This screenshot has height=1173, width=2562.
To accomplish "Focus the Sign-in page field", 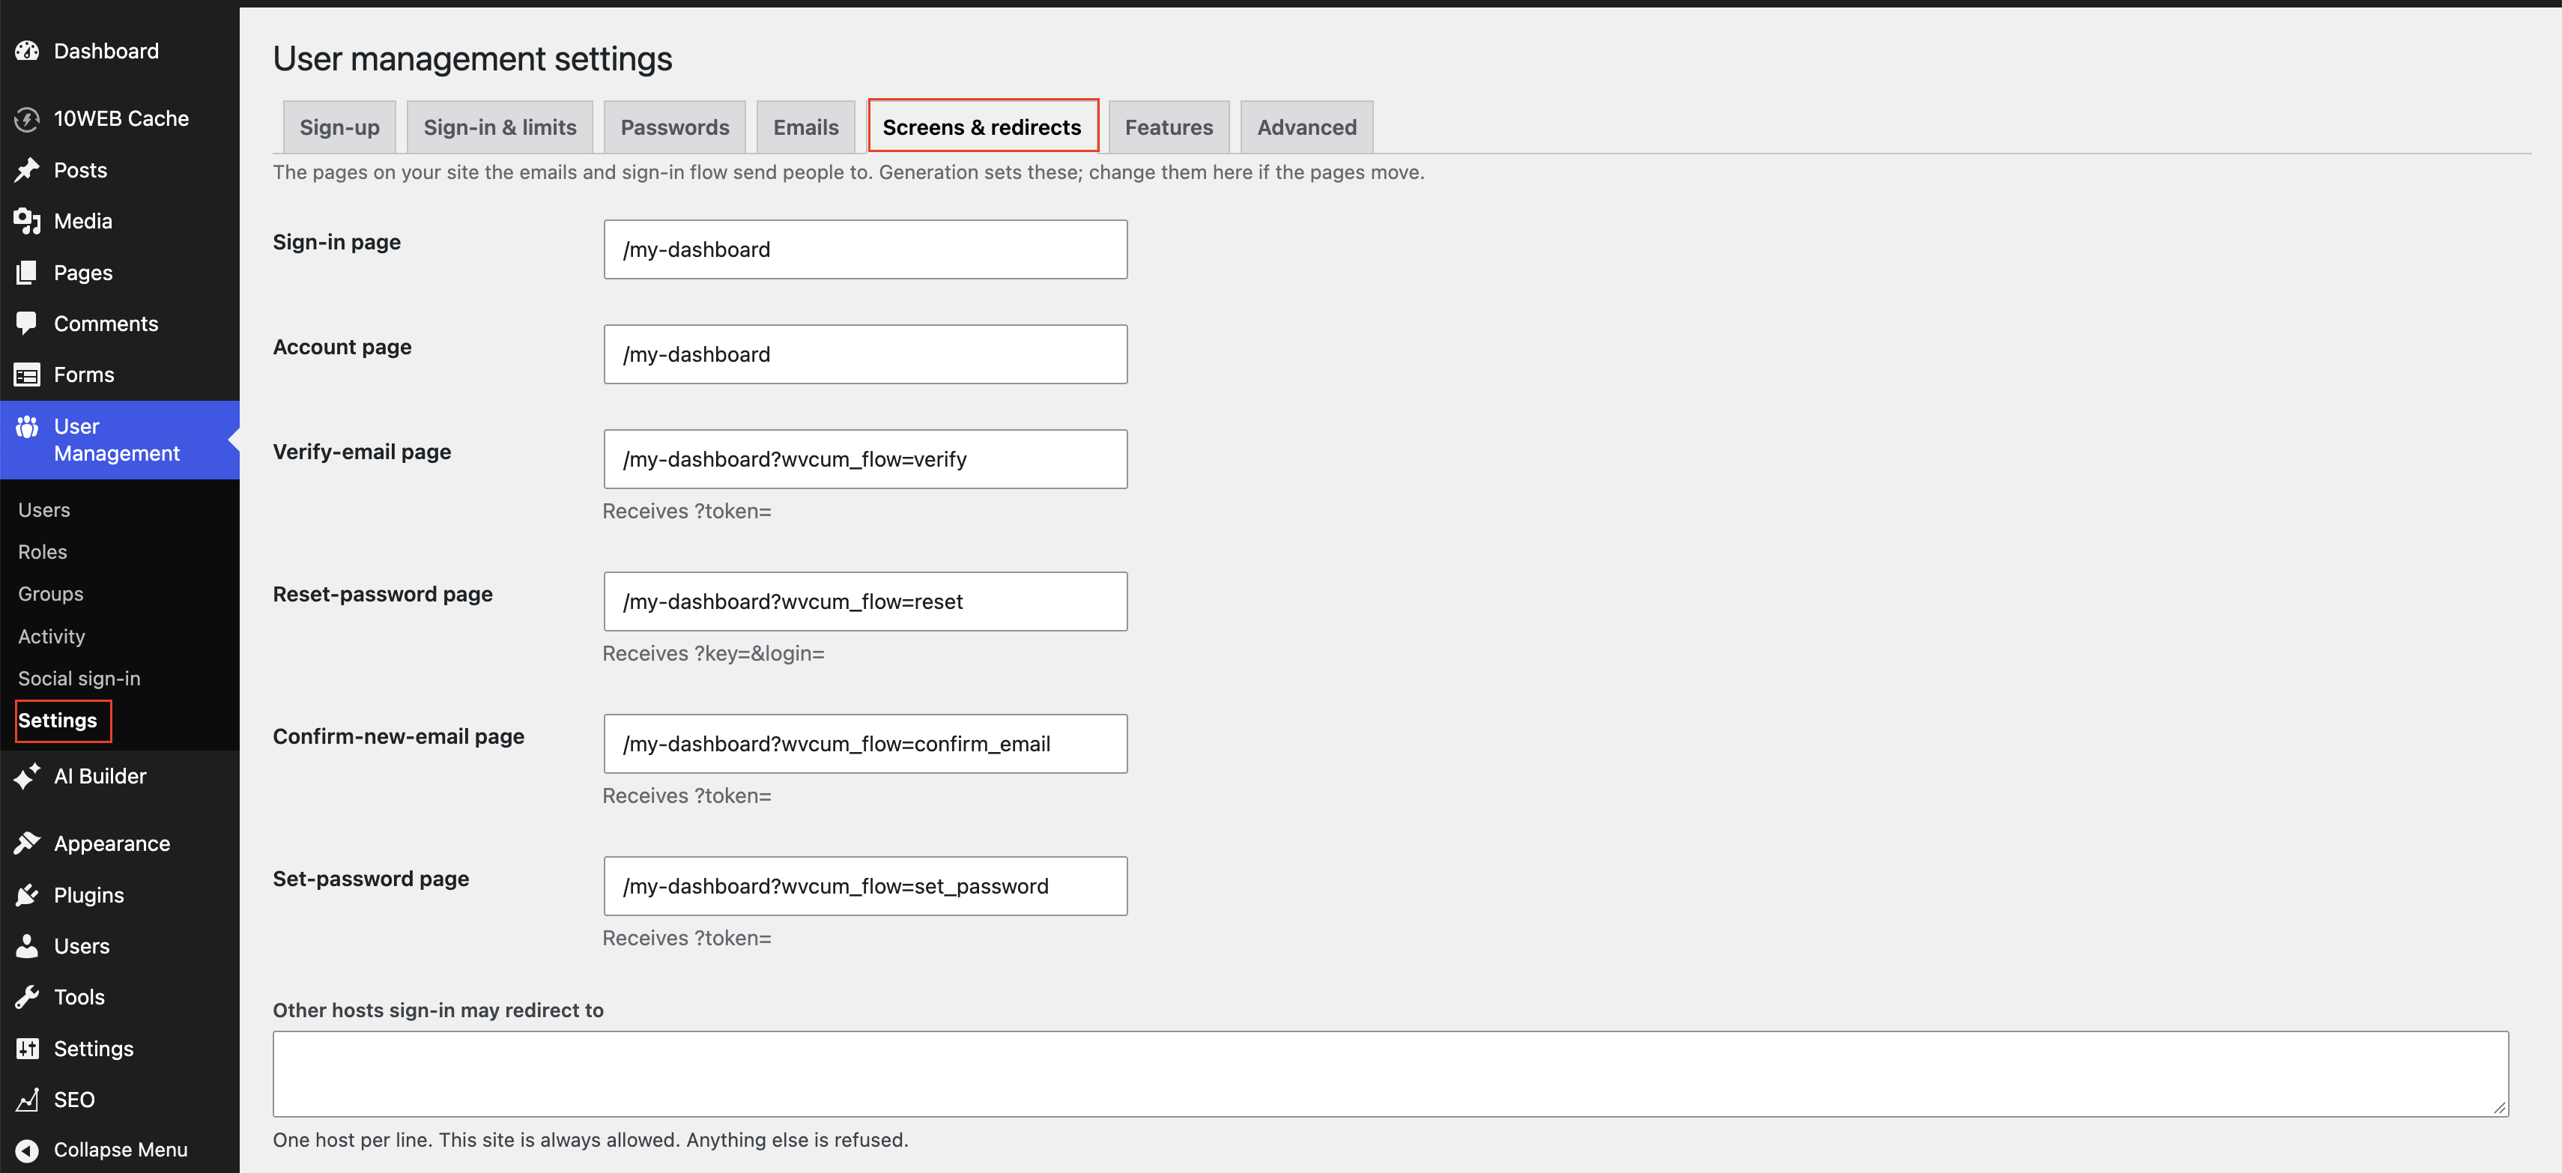I will click(x=865, y=249).
